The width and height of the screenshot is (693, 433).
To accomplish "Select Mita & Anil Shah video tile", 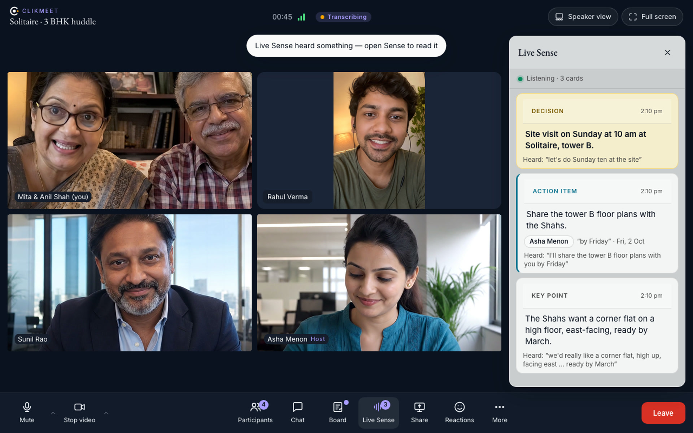I will click(x=130, y=140).
